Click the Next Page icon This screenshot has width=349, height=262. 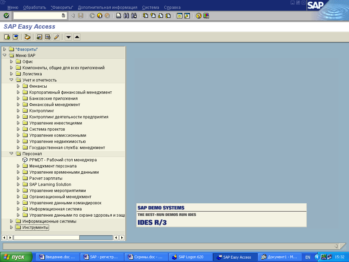point(161,16)
